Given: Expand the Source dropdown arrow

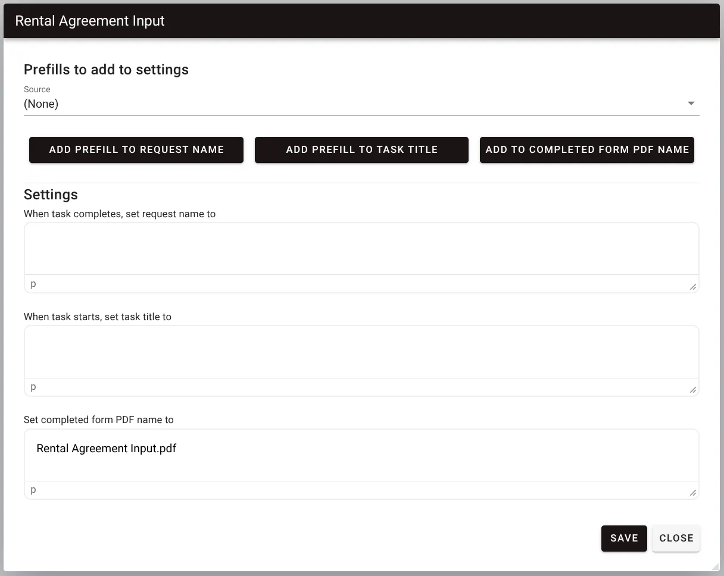Looking at the screenshot, I should [691, 104].
